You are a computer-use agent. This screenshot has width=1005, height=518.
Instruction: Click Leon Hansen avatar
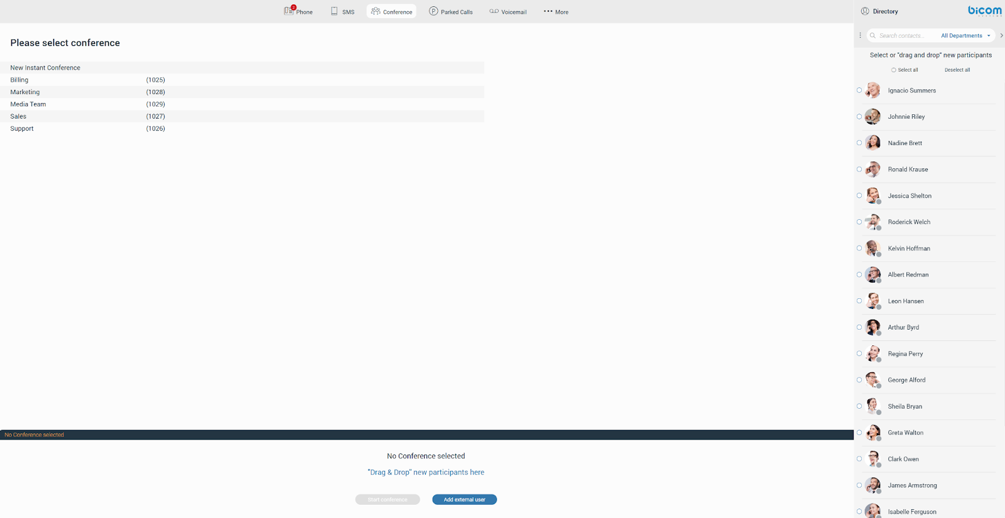[x=872, y=301]
